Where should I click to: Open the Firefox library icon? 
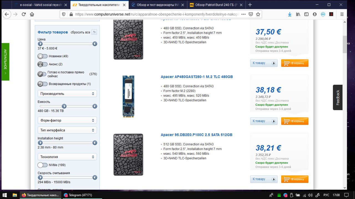pyautogui.click(x=298, y=14)
